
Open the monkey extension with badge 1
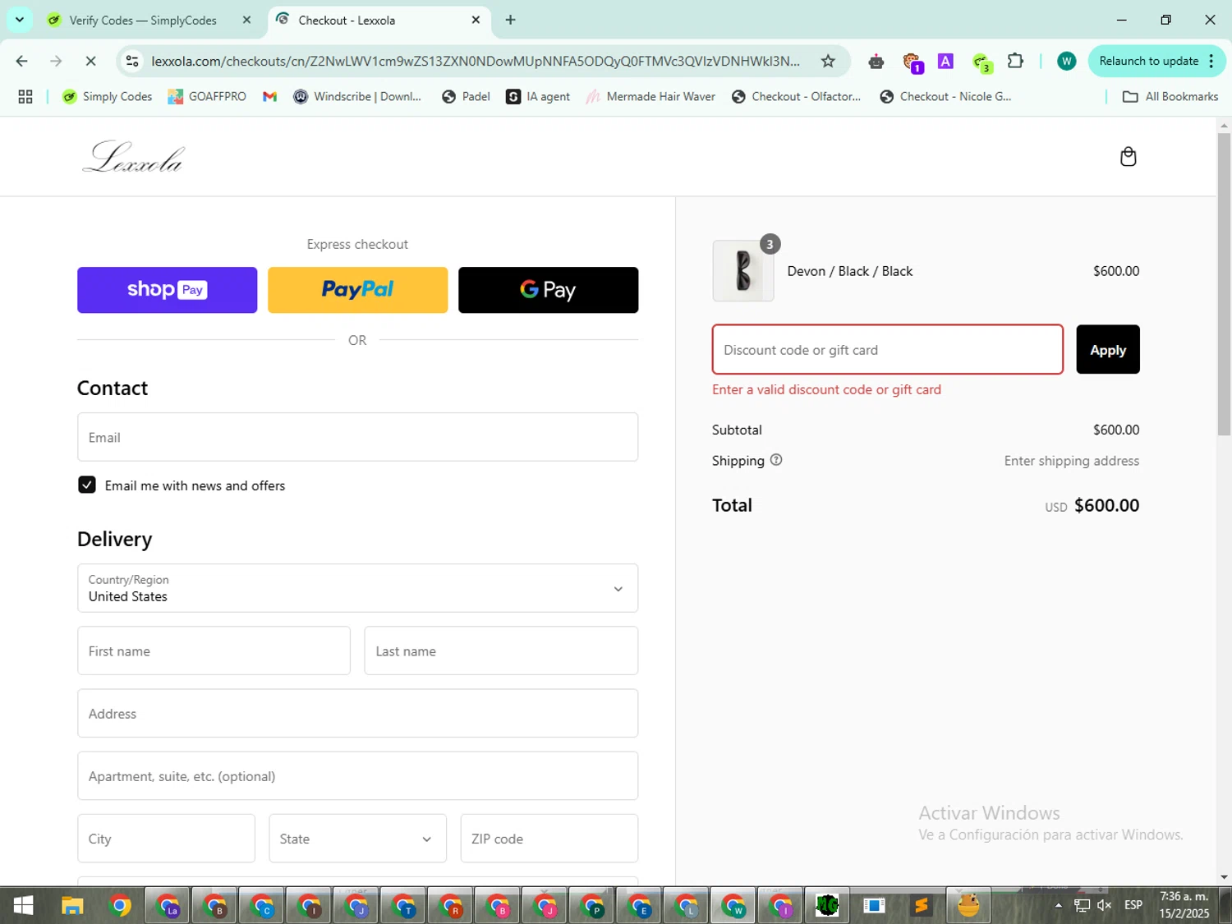coord(912,62)
